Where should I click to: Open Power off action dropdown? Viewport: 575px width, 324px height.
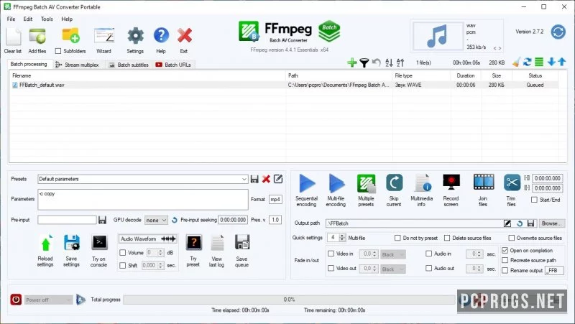48,300
